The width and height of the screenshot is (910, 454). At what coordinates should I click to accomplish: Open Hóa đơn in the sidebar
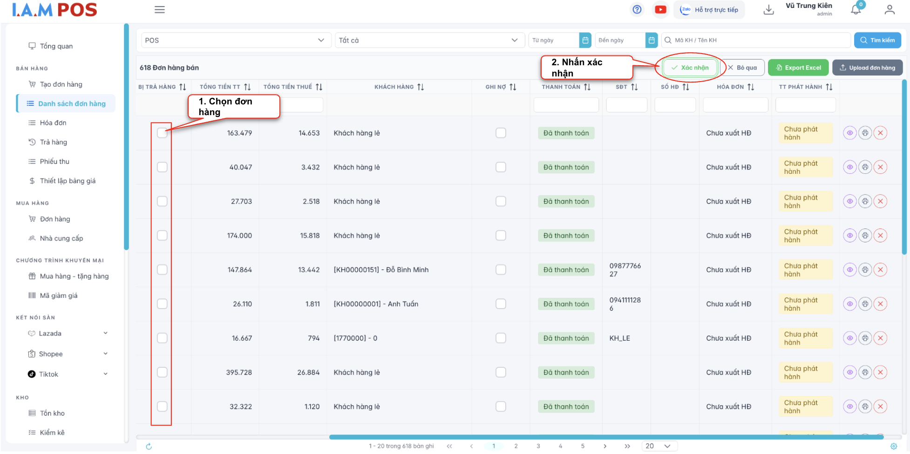tap(53, 123)
